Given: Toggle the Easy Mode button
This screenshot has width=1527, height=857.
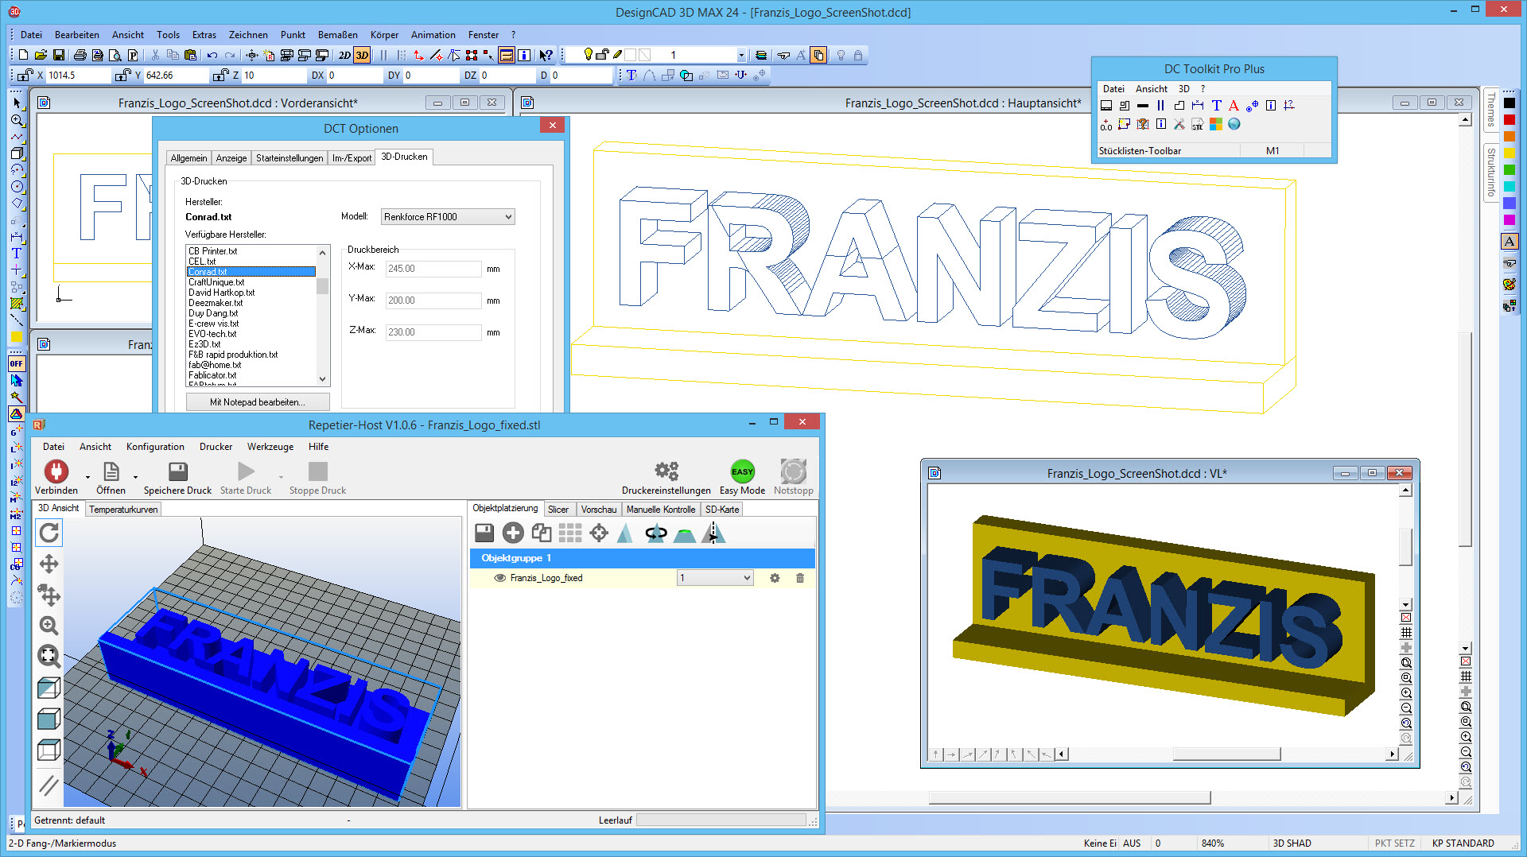Looking at the screenshot, I should (x=742, y=472).
